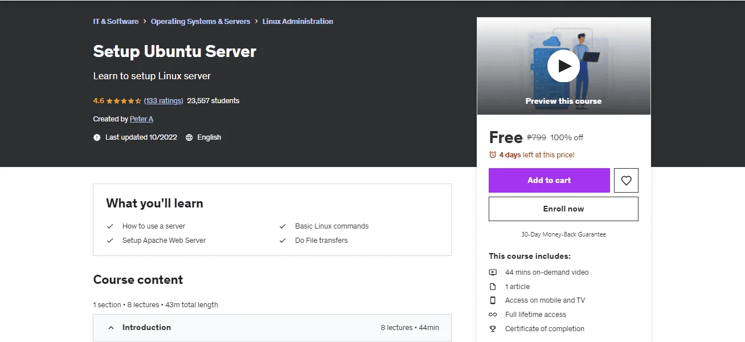Click checkmark beside Setup Apache Web Server

(110, 241)
